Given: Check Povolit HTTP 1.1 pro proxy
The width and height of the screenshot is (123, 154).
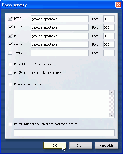Looking at the screenshot, I should tap(10, 64).
